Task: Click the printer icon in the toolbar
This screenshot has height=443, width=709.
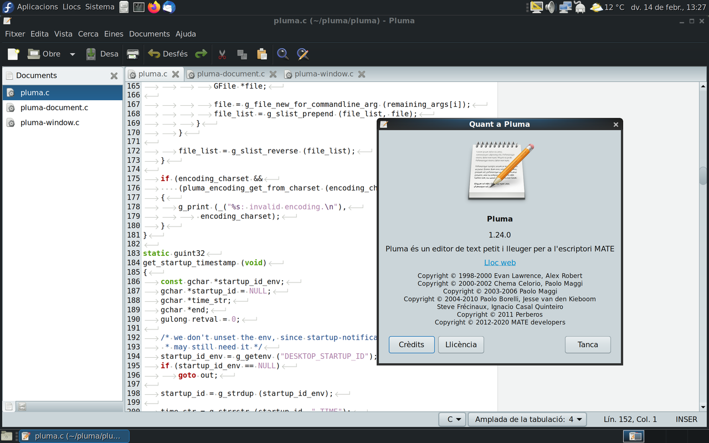Action: (x=133, y=54)
